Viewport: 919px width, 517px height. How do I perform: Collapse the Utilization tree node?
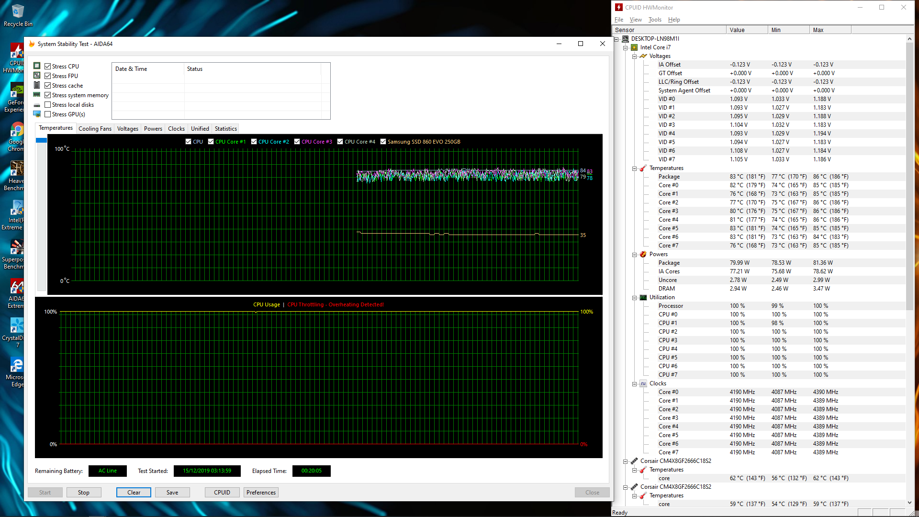click(x=634, y=298)
